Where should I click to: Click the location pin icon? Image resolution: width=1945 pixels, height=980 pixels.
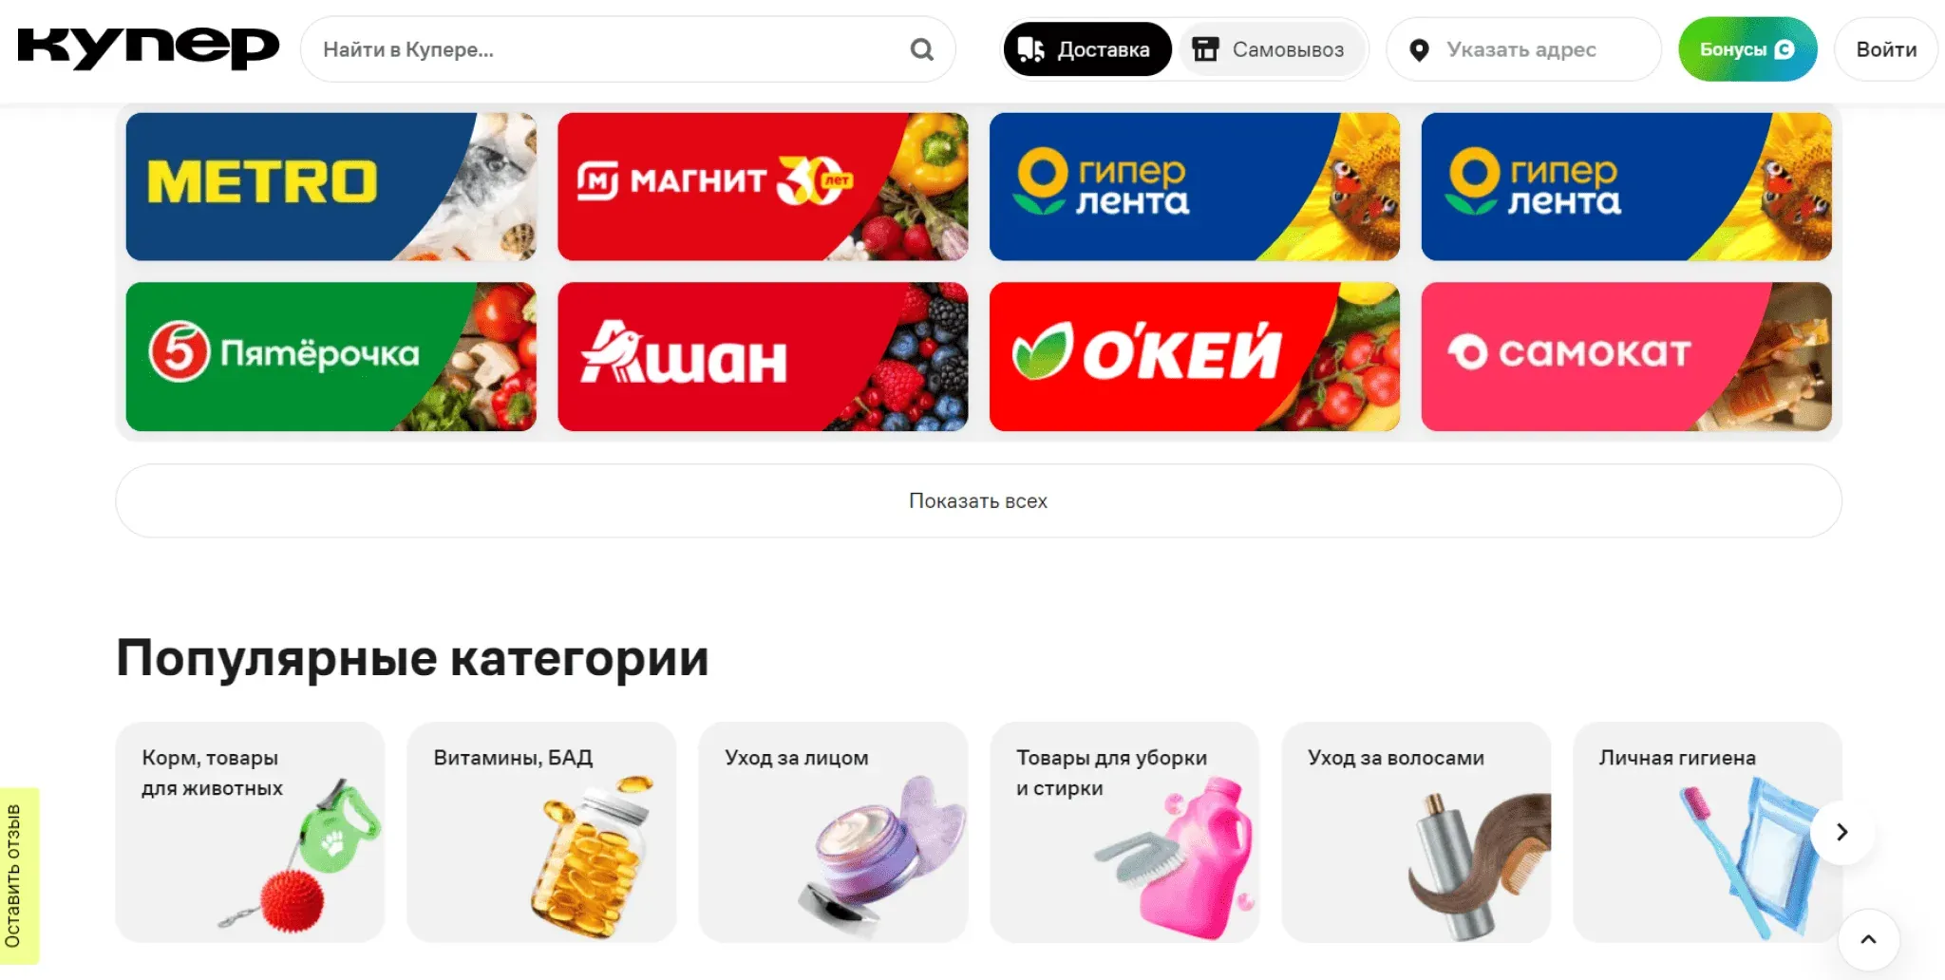[x=1419, y=50]
